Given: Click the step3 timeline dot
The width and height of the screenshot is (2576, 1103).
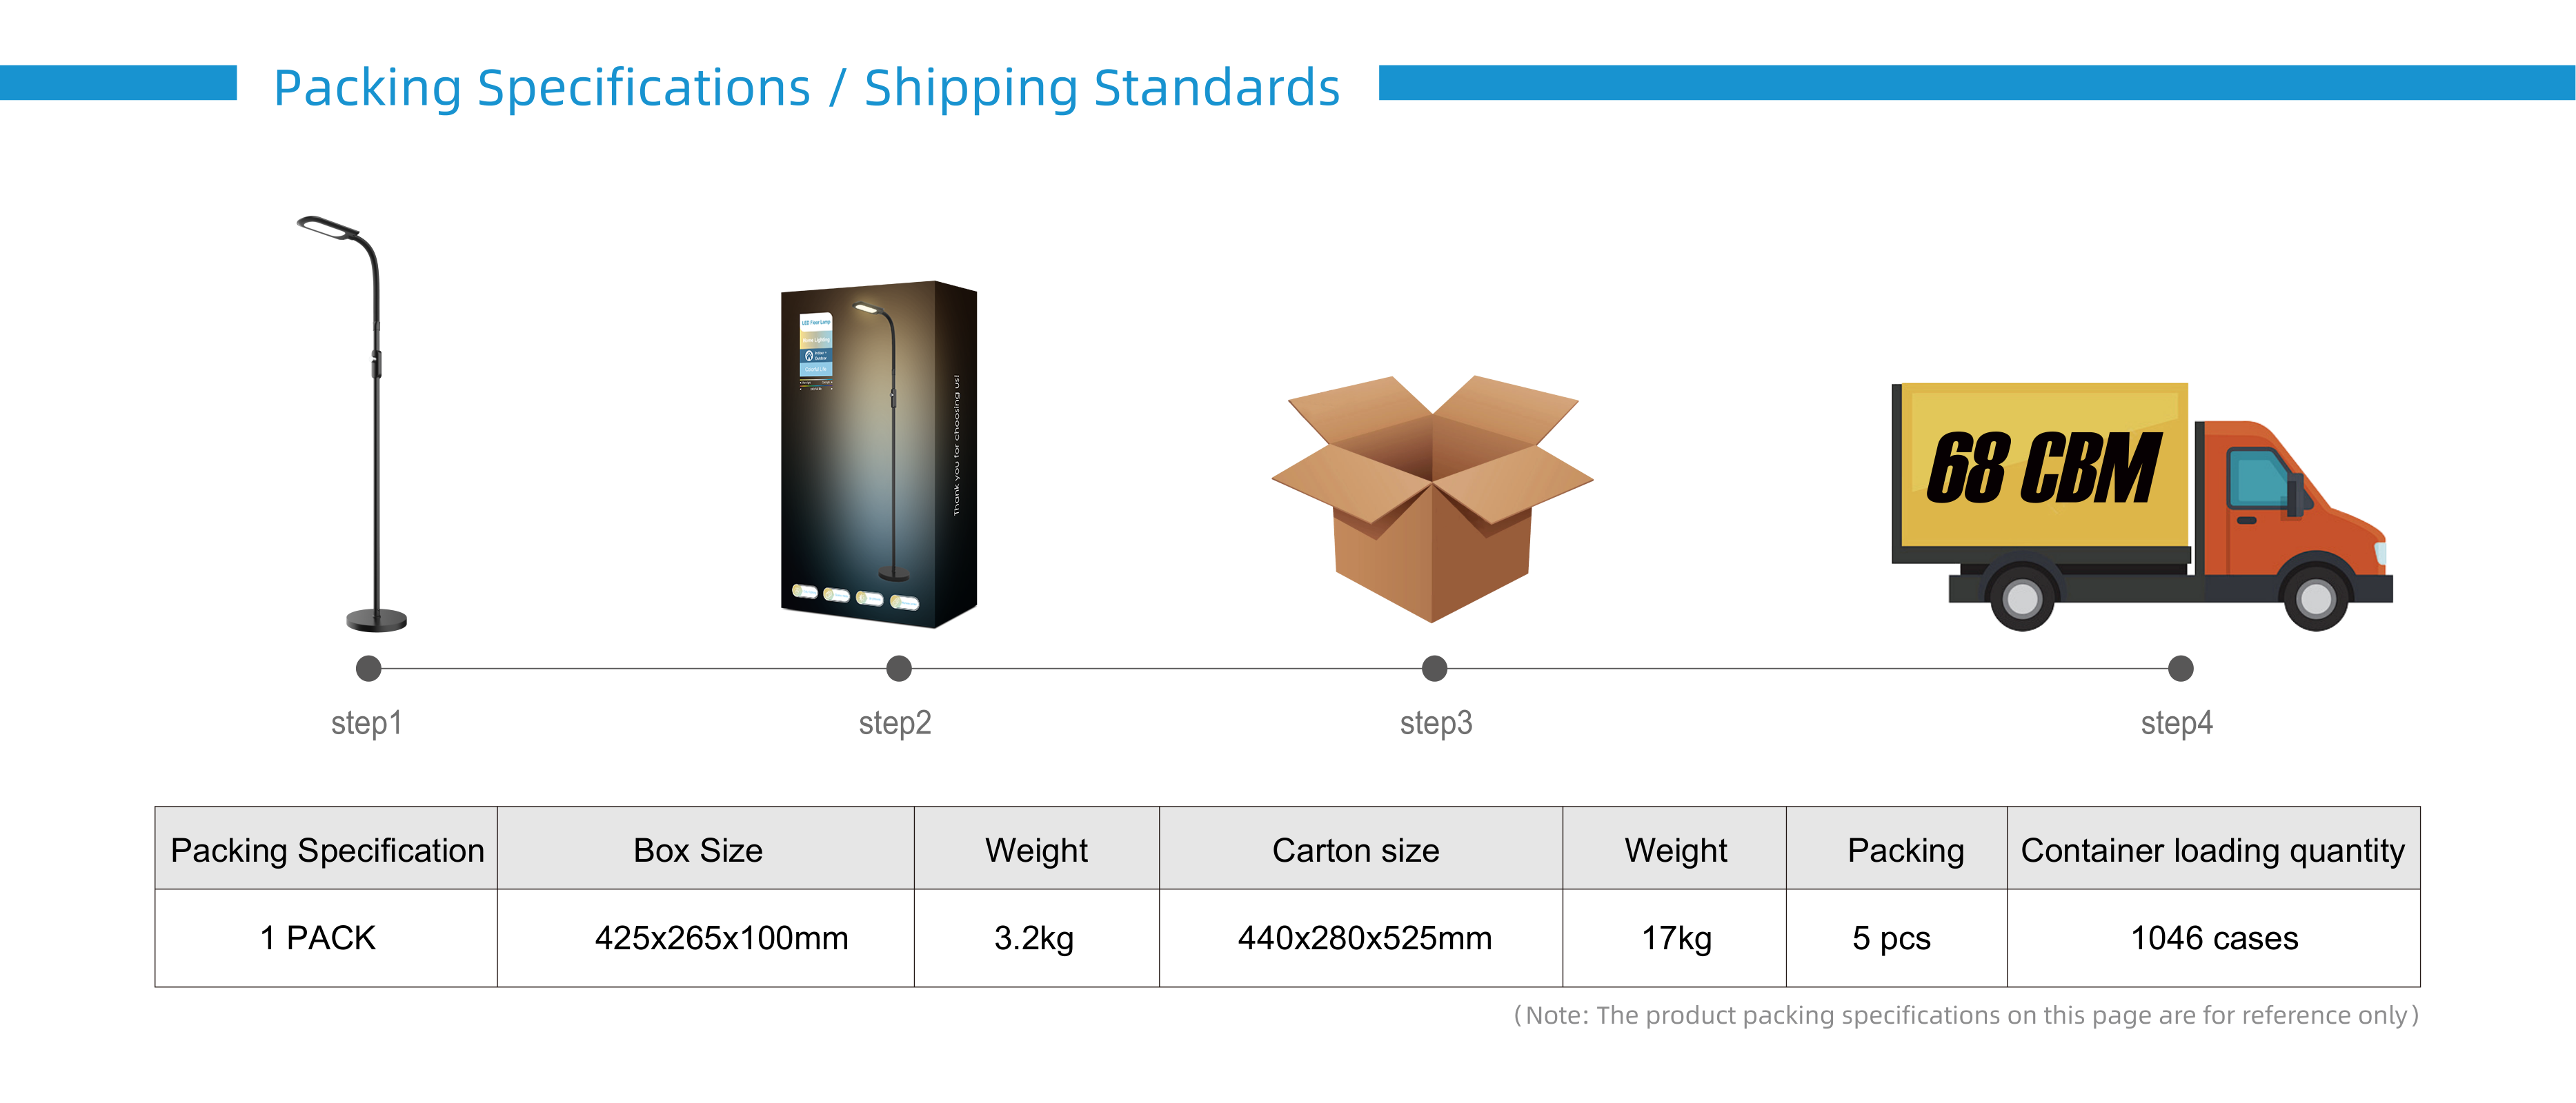Looking at the screenshot, I should coord(1434,669).
